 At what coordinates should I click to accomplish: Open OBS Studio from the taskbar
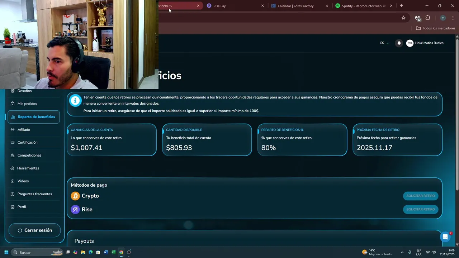129,252
